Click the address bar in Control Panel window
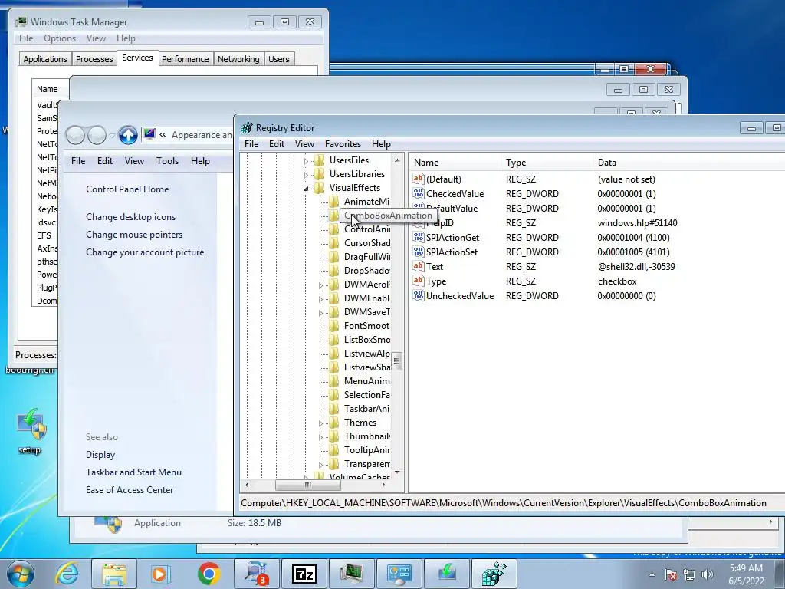785x589 pixels. click(x=187, y=135)
